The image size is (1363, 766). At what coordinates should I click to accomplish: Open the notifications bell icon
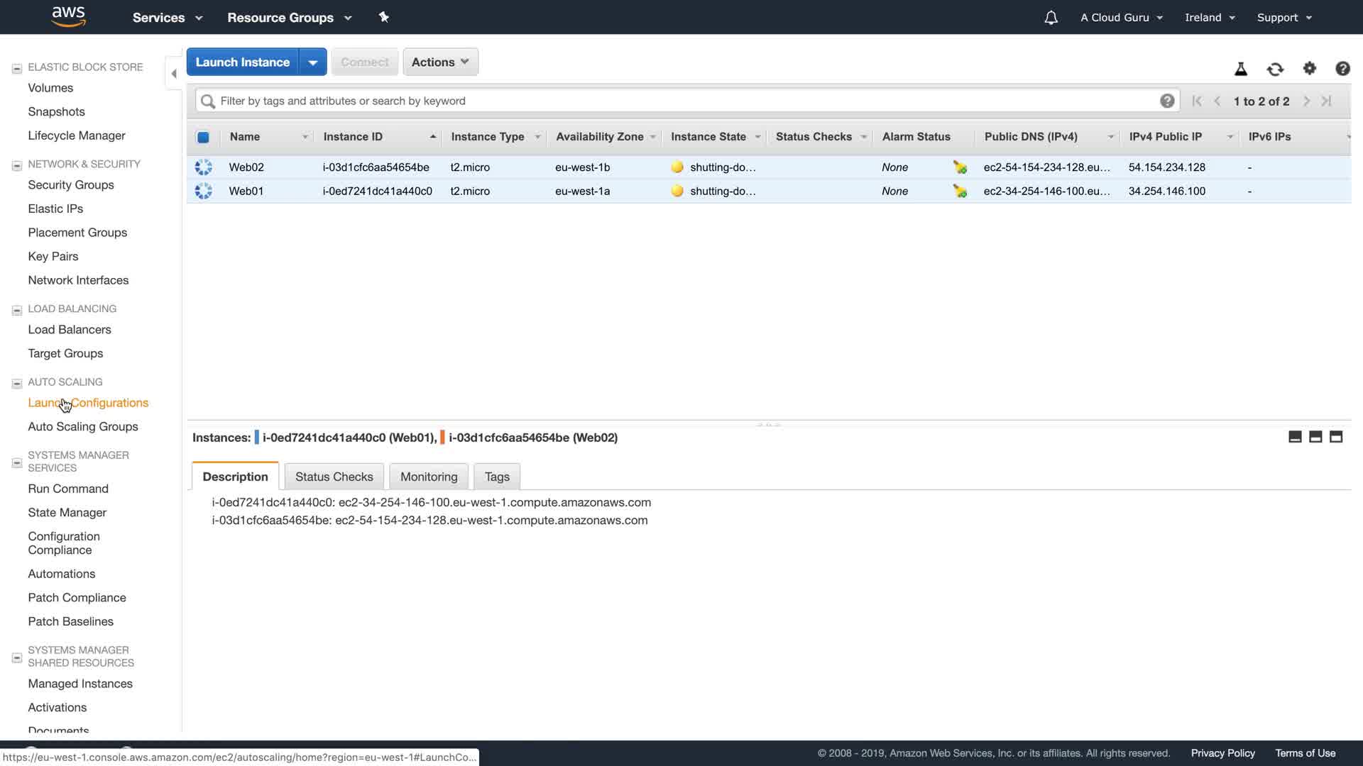(x=1051, y=18)
